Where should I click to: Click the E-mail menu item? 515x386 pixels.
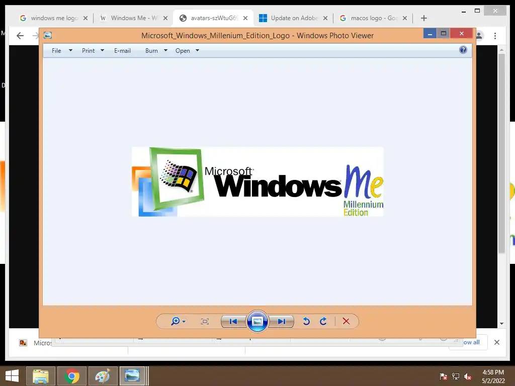(x=123, y=51)
